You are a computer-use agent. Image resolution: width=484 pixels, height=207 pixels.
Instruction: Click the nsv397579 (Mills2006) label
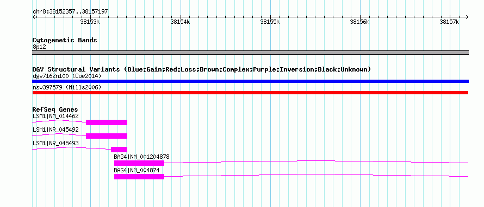67,88
